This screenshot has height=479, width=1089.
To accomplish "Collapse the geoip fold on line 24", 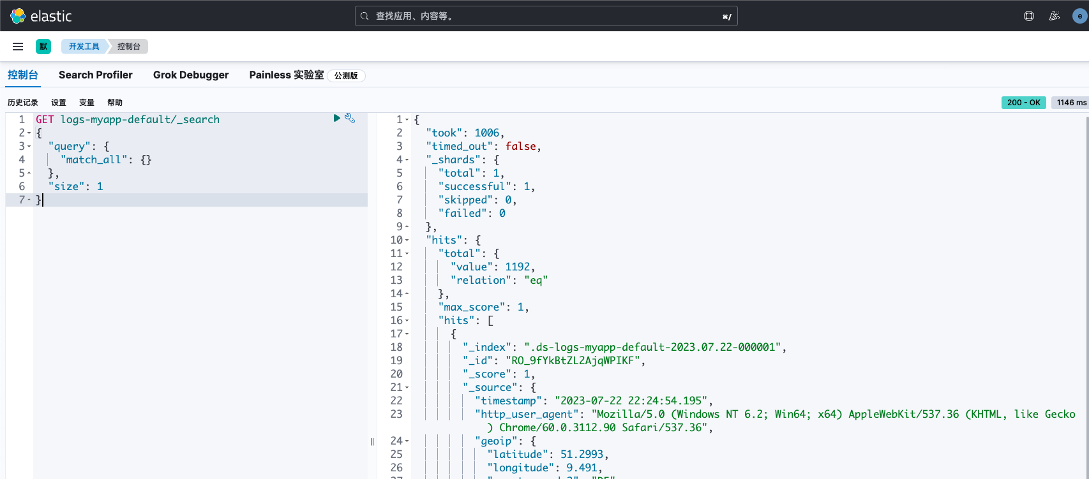I will point(407,441).
